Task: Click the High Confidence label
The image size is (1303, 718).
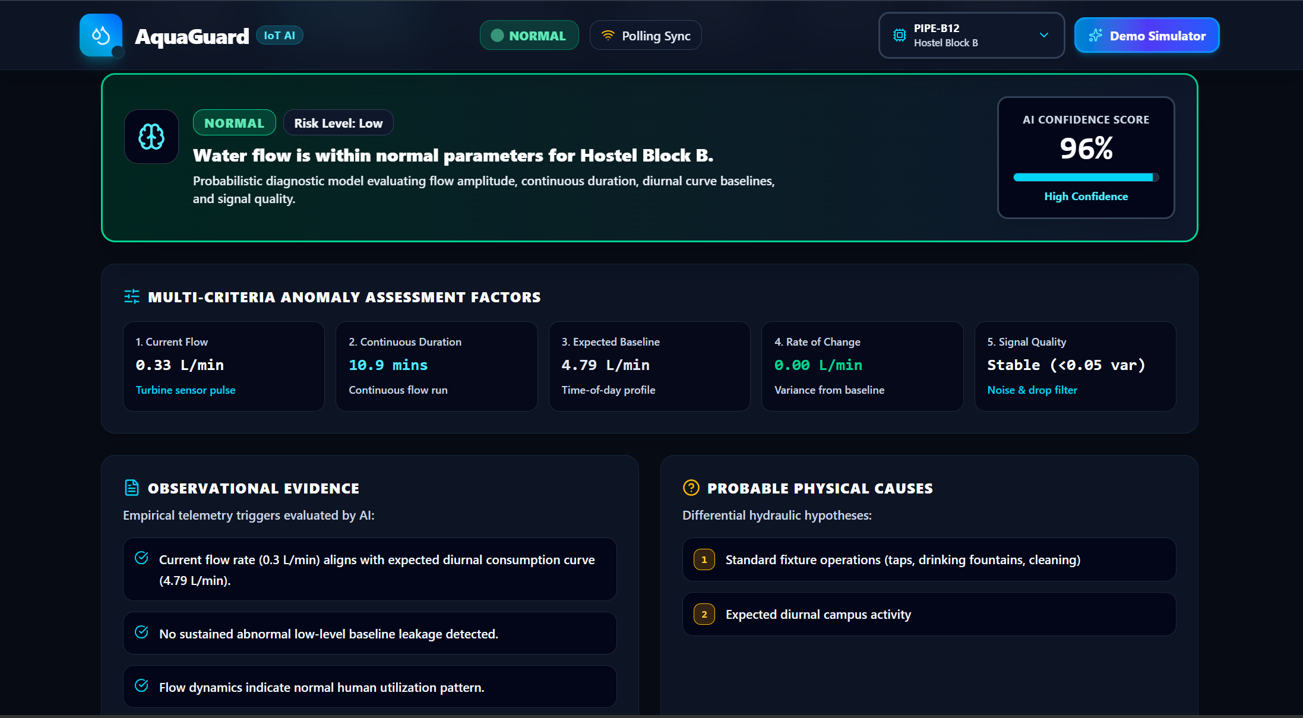Action: click(x=1086, y=197)
